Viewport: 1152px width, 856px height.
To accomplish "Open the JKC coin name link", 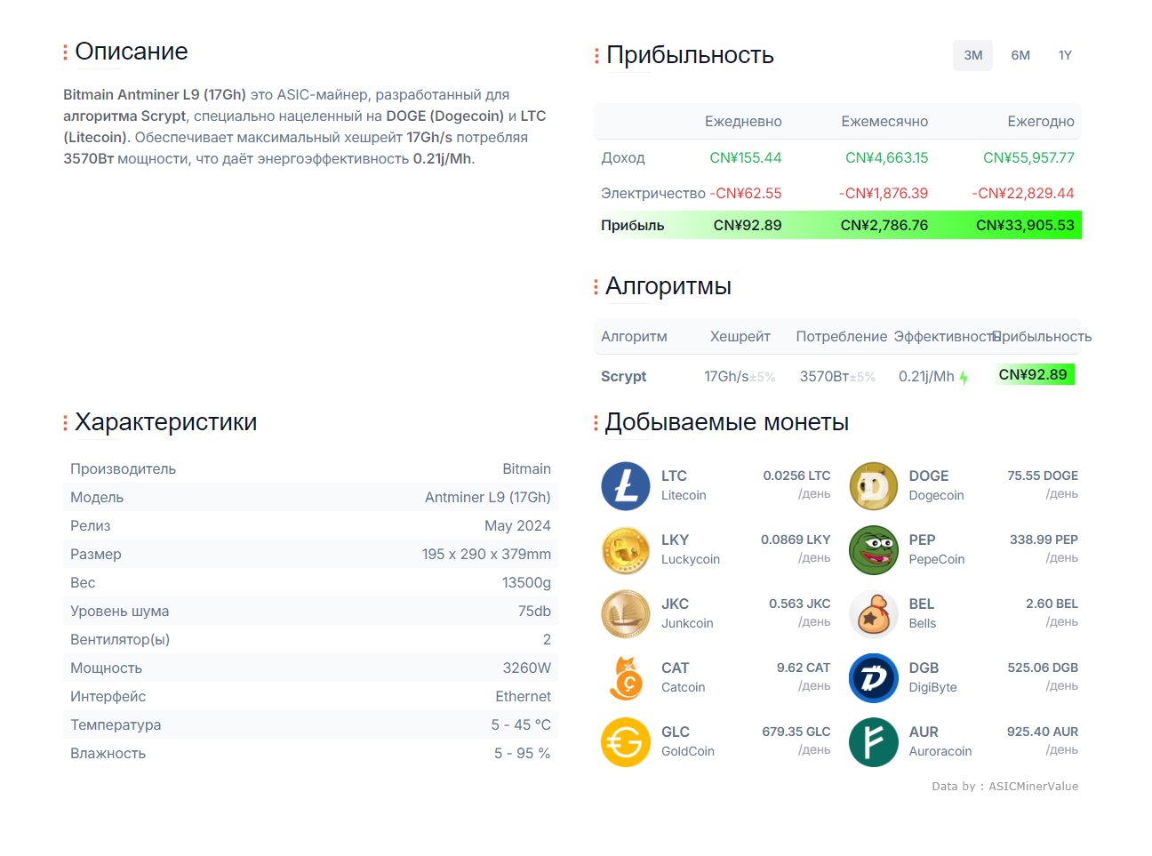I will [x=675, y=604].
